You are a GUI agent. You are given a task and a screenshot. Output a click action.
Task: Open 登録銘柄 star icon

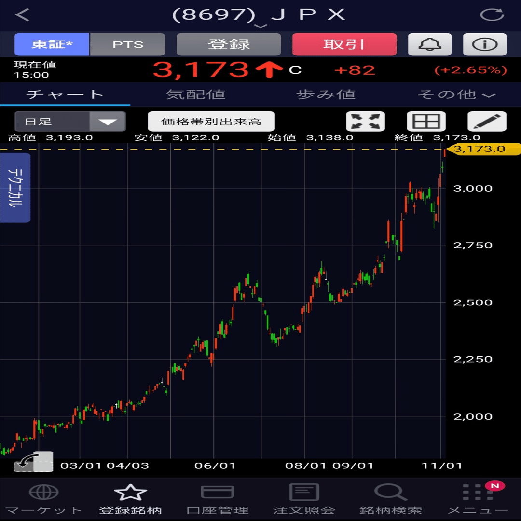[x=130, y=492]
